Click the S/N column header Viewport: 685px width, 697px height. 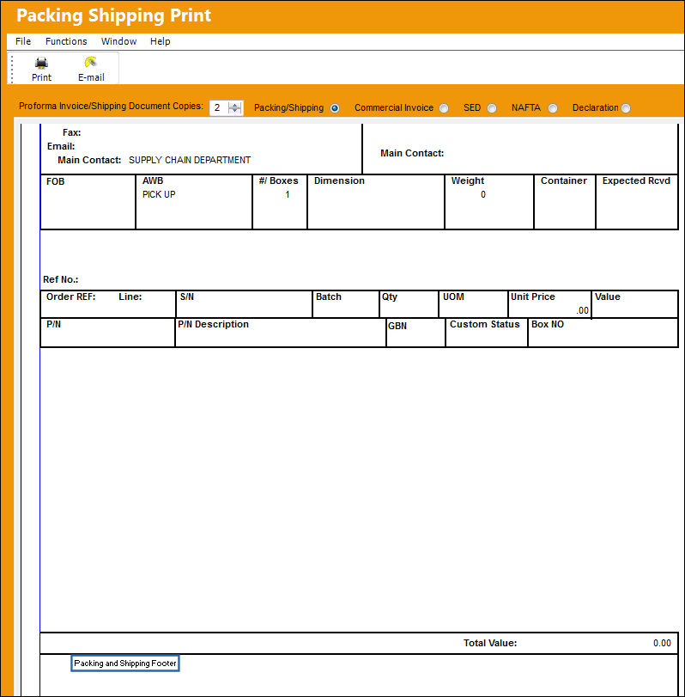tap(187, 297)
